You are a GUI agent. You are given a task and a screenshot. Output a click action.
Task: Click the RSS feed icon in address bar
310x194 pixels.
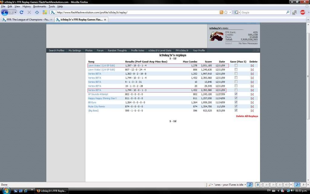(x=222, y=12)
